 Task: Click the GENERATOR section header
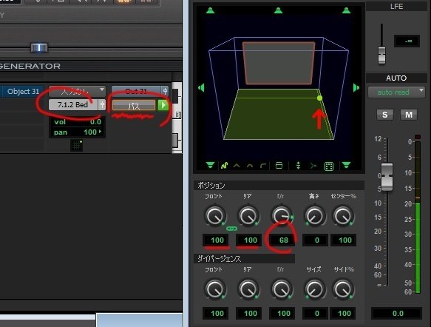pyautogui.click(x=30, y=66)
